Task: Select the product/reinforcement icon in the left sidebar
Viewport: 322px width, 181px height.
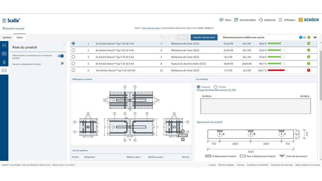Action: point(4,54)
